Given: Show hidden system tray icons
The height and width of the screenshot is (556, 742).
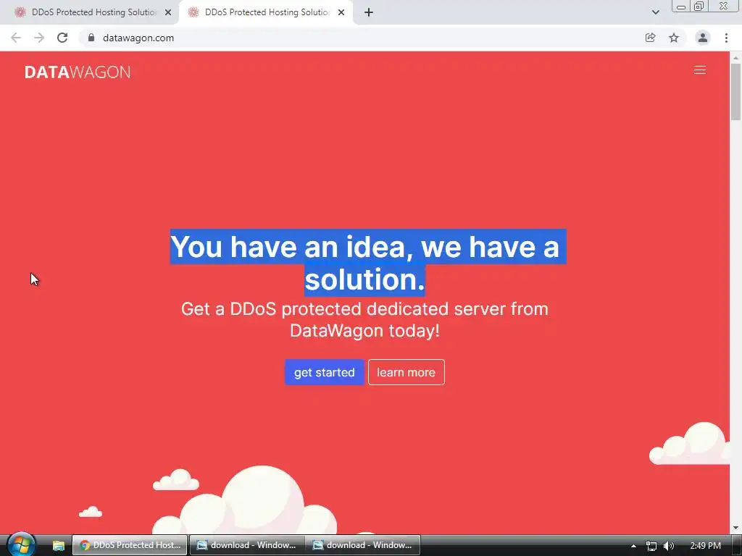Looking at the screenshot, I should [633, 546].
